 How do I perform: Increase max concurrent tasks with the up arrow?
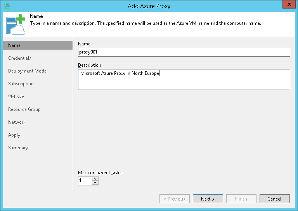point(95,179)
